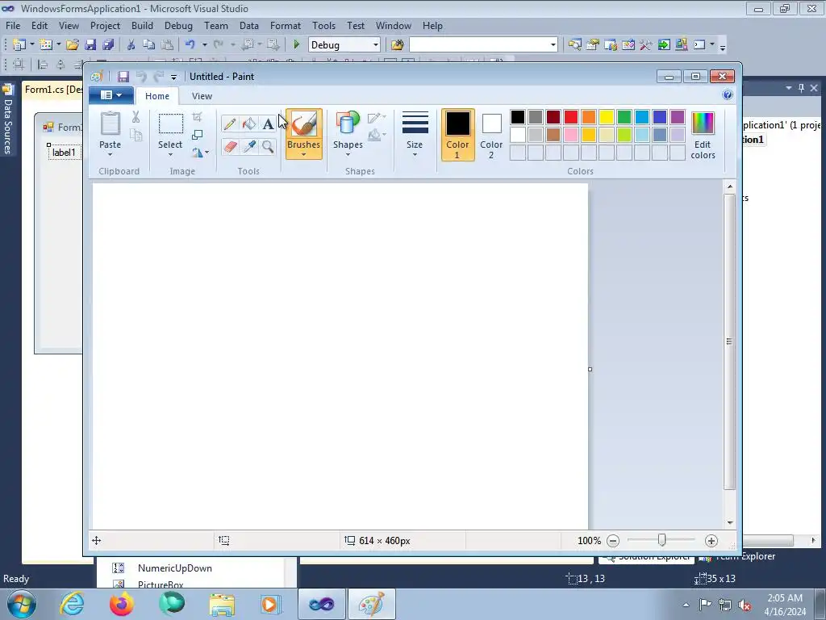Open the Format menu in Visual Studio
Viewport: 826px width, 620px height.
point(285,25)
